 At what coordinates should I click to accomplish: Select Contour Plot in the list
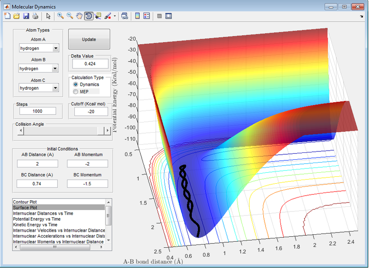[x=59, y=202]
